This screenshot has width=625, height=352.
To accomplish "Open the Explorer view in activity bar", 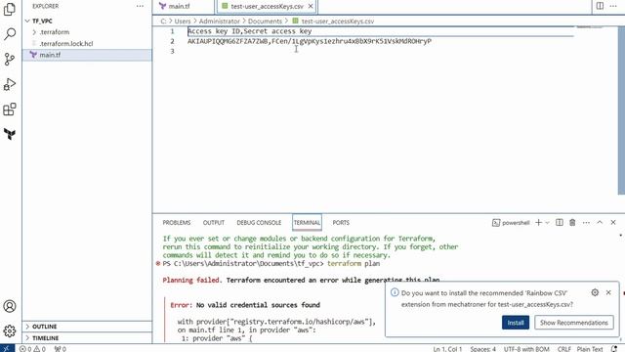I will 10,9.
